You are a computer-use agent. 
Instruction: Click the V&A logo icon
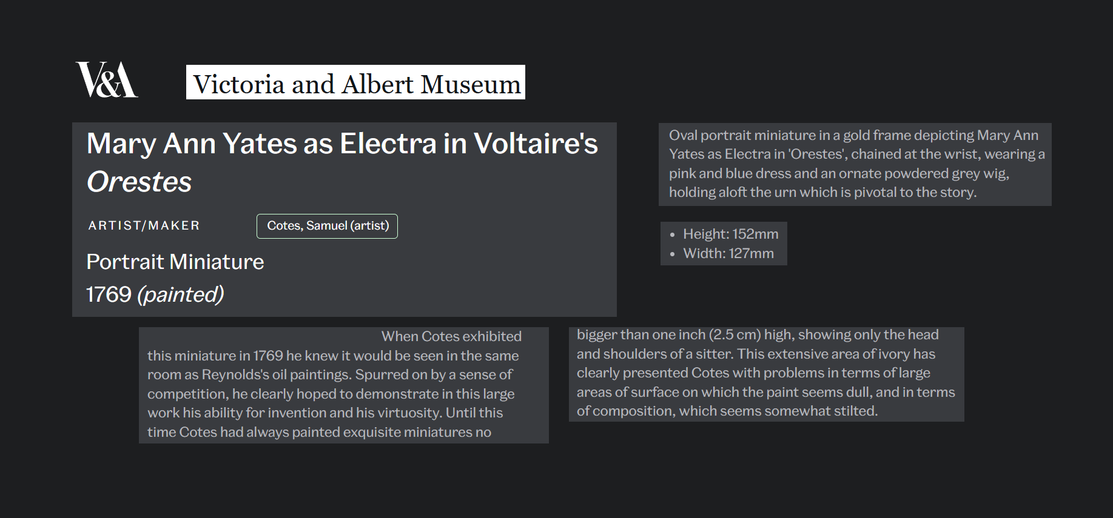click(x=106, y=80)
